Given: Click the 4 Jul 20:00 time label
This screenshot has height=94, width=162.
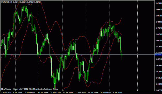Looking at the screenshot, I should pos(117,92).
